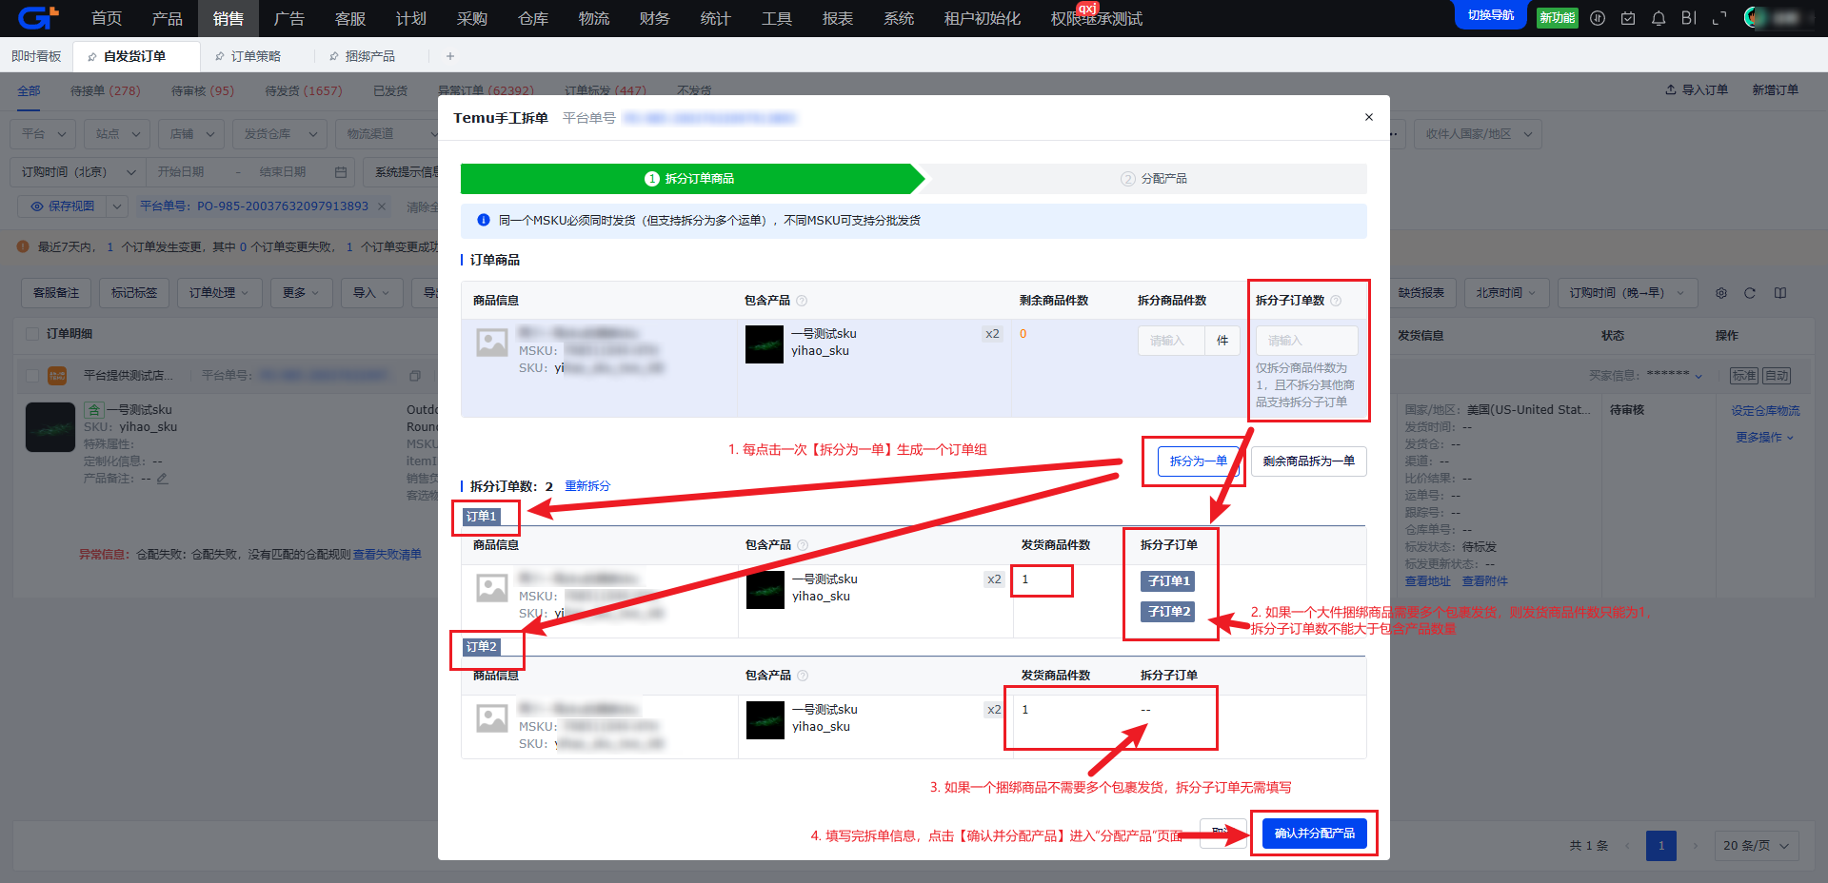The width and height of the screenshot is (1828, 883).
Task: Click the 剩余商品拆为一单 button
Action: [1309, 461]
